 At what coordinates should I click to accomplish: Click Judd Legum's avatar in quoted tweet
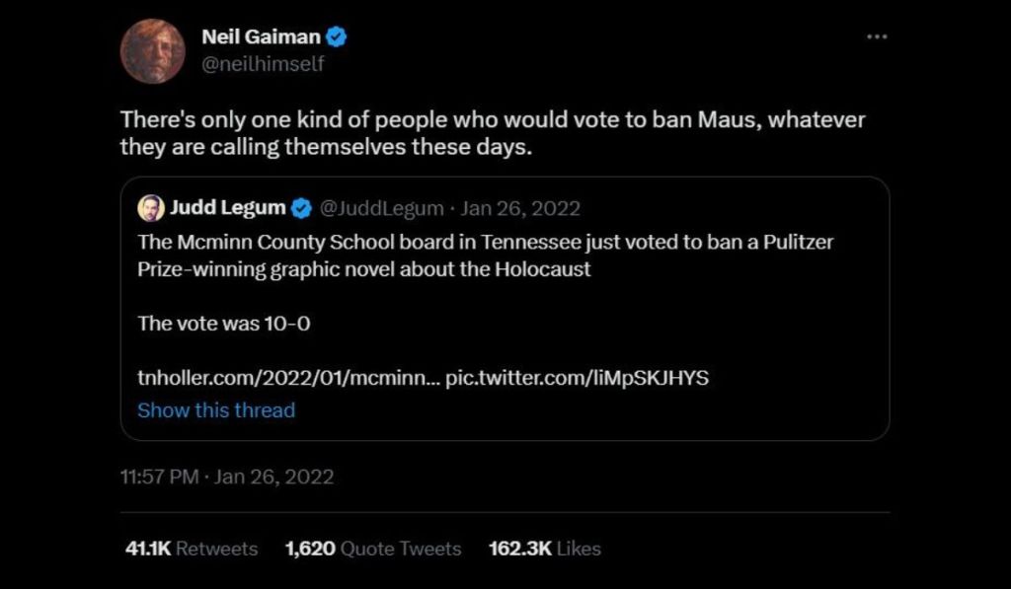point(150,207)
